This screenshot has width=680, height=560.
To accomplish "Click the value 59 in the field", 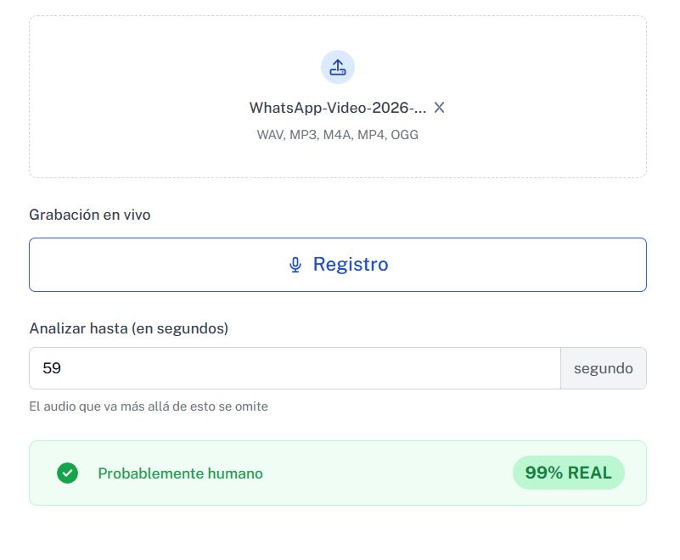I will (x=52, y=368).
